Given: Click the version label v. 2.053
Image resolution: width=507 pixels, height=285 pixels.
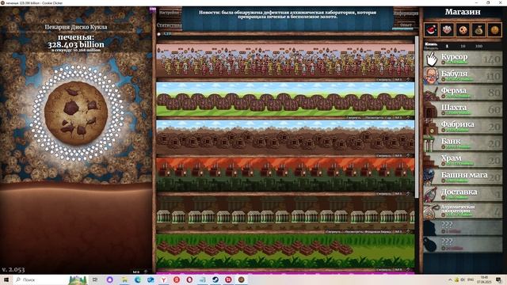Looking at the screenshot, I should pyautogui.click(x=13, y=269).
